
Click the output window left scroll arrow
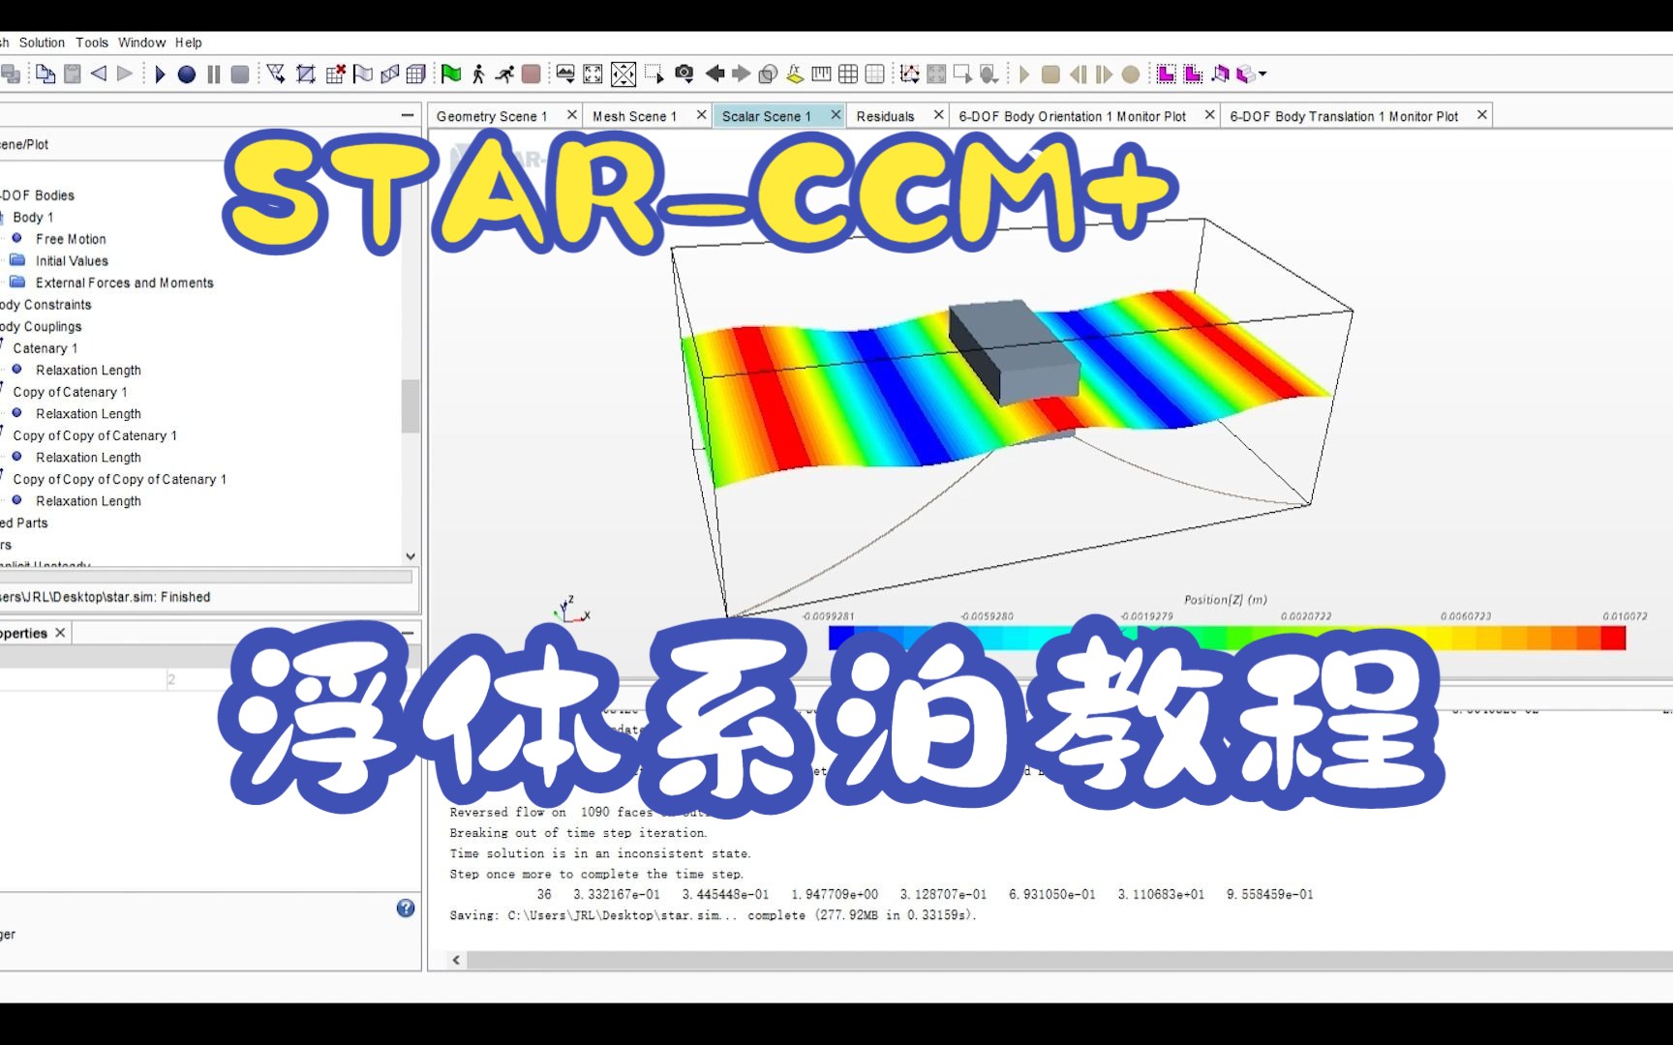456,960
